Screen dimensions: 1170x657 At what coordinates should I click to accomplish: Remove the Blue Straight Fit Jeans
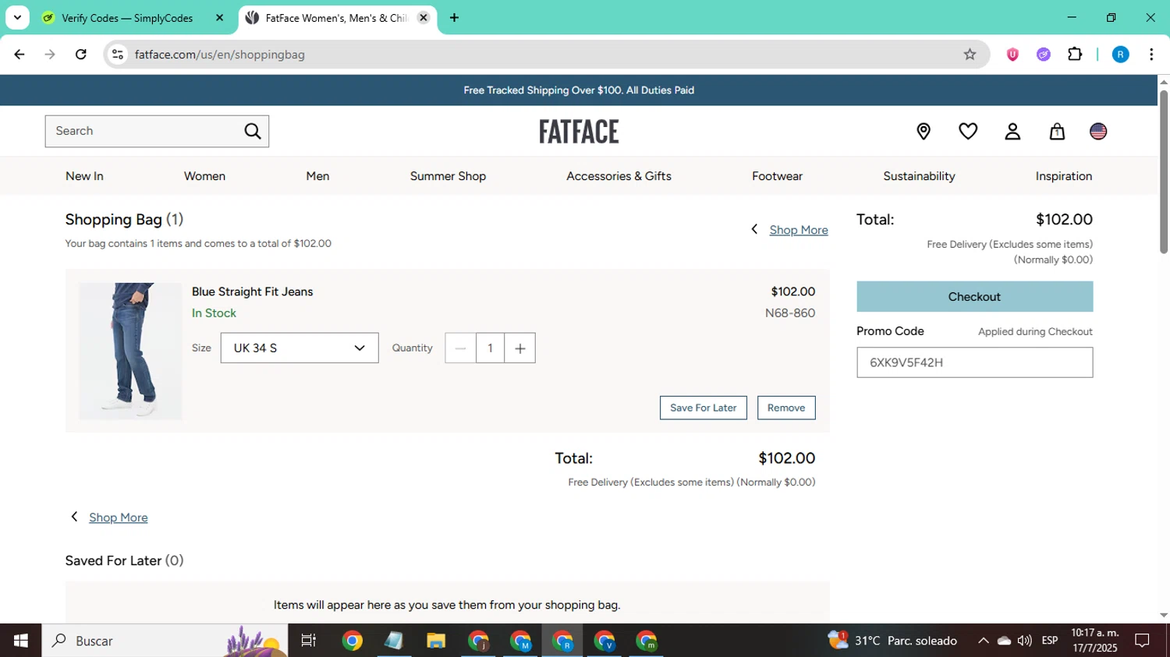click(785, 408)
